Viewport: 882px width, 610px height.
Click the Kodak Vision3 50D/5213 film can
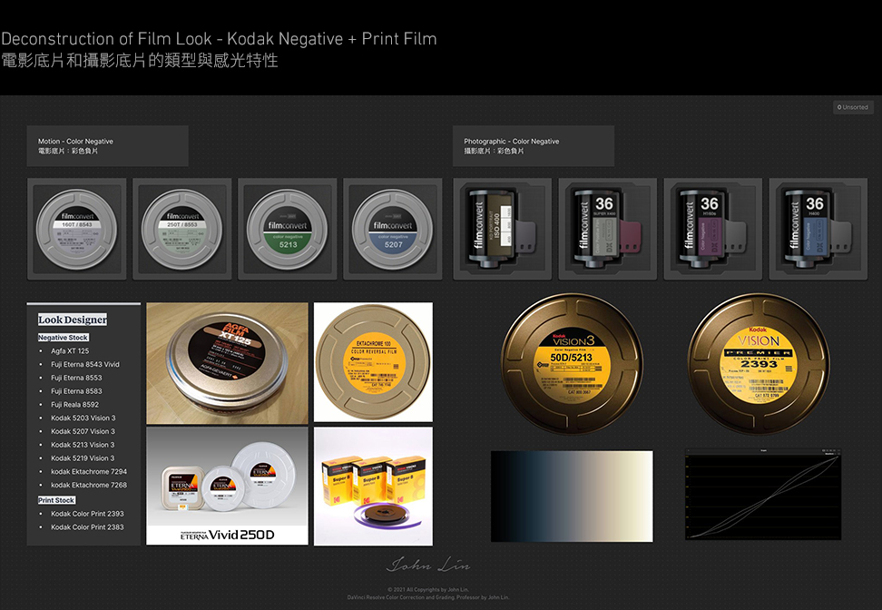point(572,363)
